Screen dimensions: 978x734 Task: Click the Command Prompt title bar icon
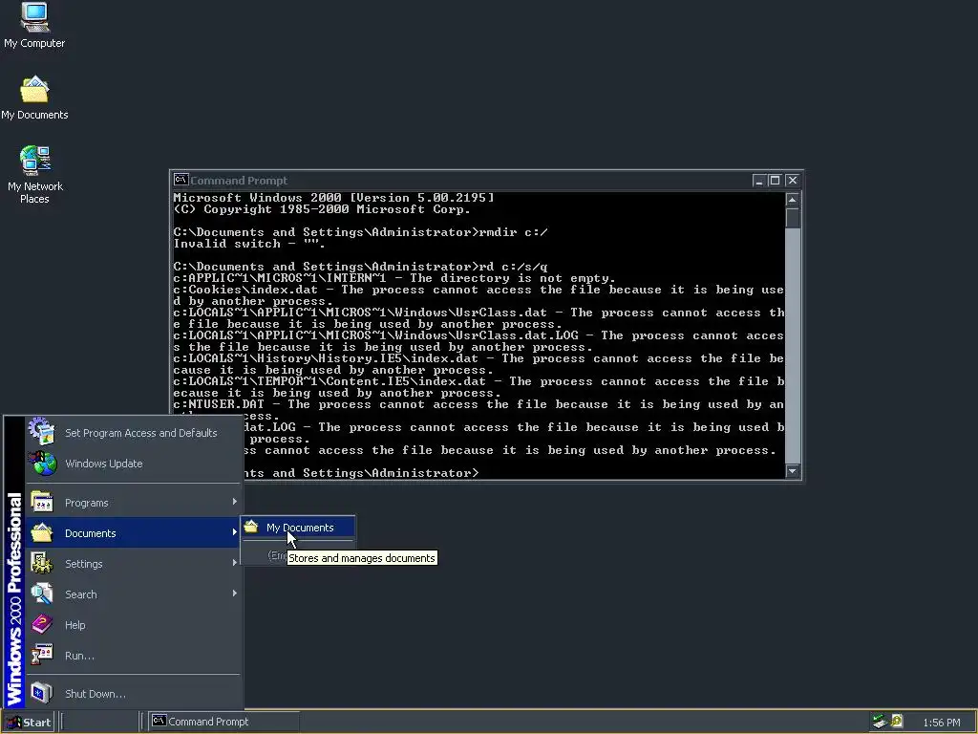click(181, 180)
